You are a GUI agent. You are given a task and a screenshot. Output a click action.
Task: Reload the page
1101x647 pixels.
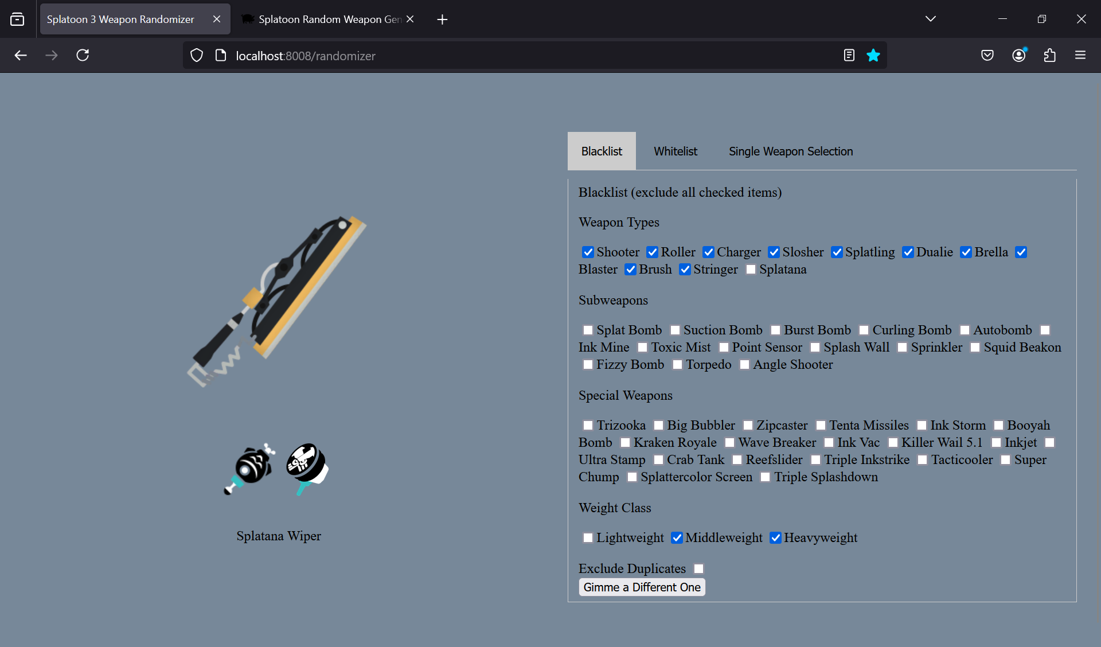click(83, 56)
